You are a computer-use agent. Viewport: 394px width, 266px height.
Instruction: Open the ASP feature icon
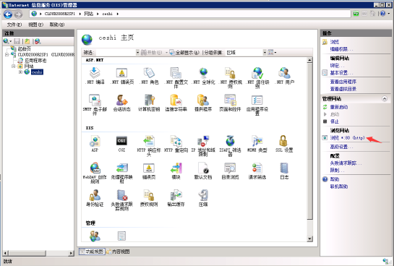point(95,141)
